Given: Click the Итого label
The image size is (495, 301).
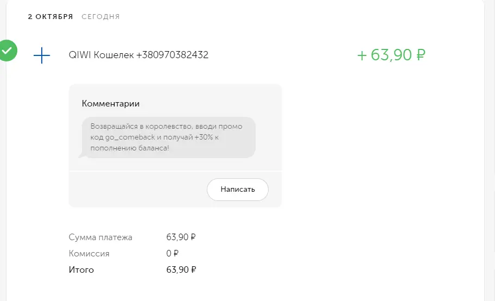Looking at the screenshot, I should tap(81, 269).
